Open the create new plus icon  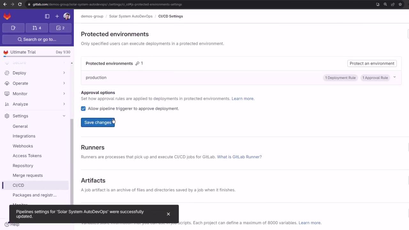point(57,16)
